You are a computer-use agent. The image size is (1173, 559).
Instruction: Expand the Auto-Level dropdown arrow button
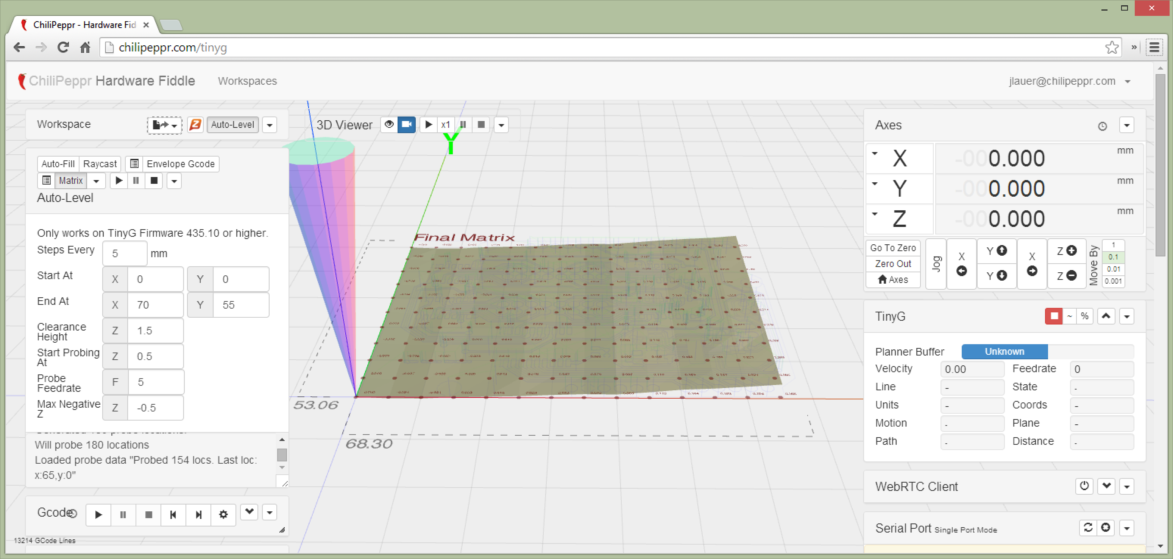271,124
